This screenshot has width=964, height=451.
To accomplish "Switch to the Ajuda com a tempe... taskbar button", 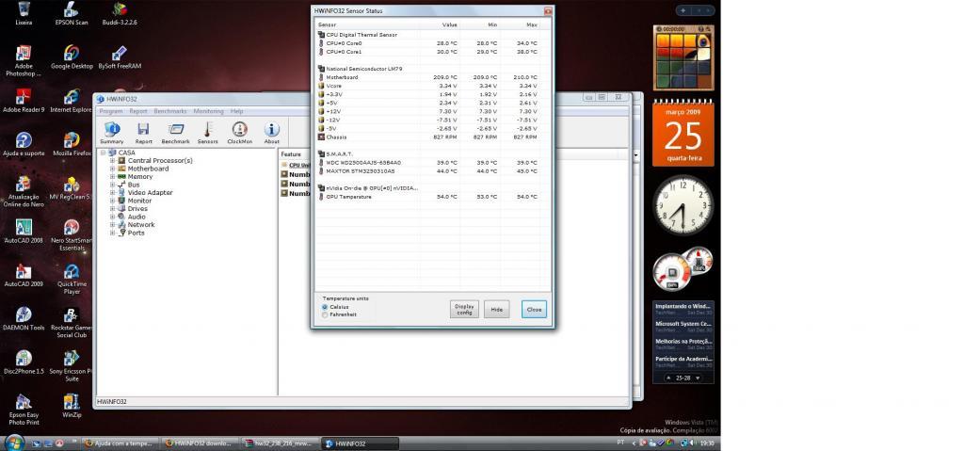I will point(120,443).
